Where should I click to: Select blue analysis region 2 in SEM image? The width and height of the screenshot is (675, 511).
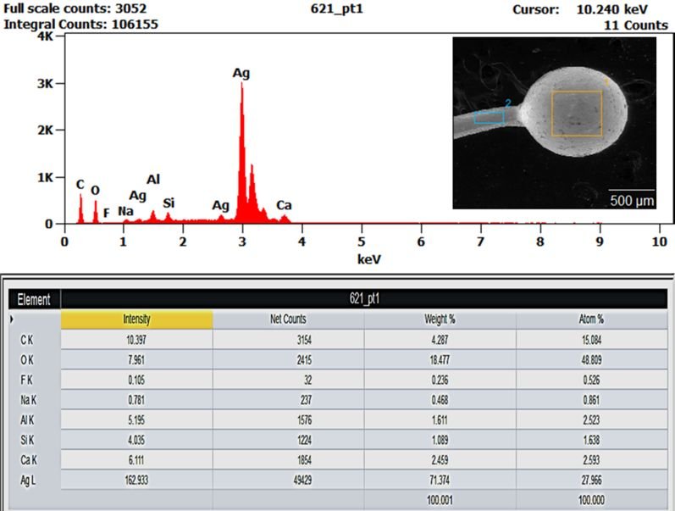490,118
